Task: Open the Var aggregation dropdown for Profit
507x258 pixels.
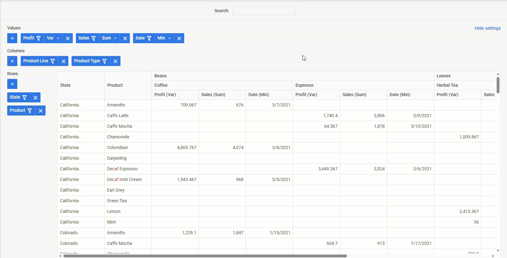Action: pos(53,38)
